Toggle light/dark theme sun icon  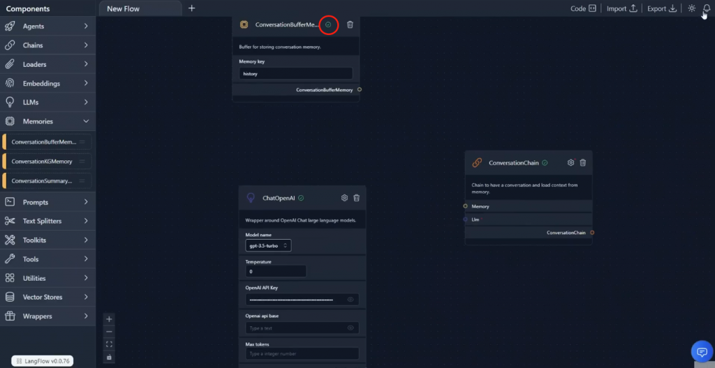(692, 8)
